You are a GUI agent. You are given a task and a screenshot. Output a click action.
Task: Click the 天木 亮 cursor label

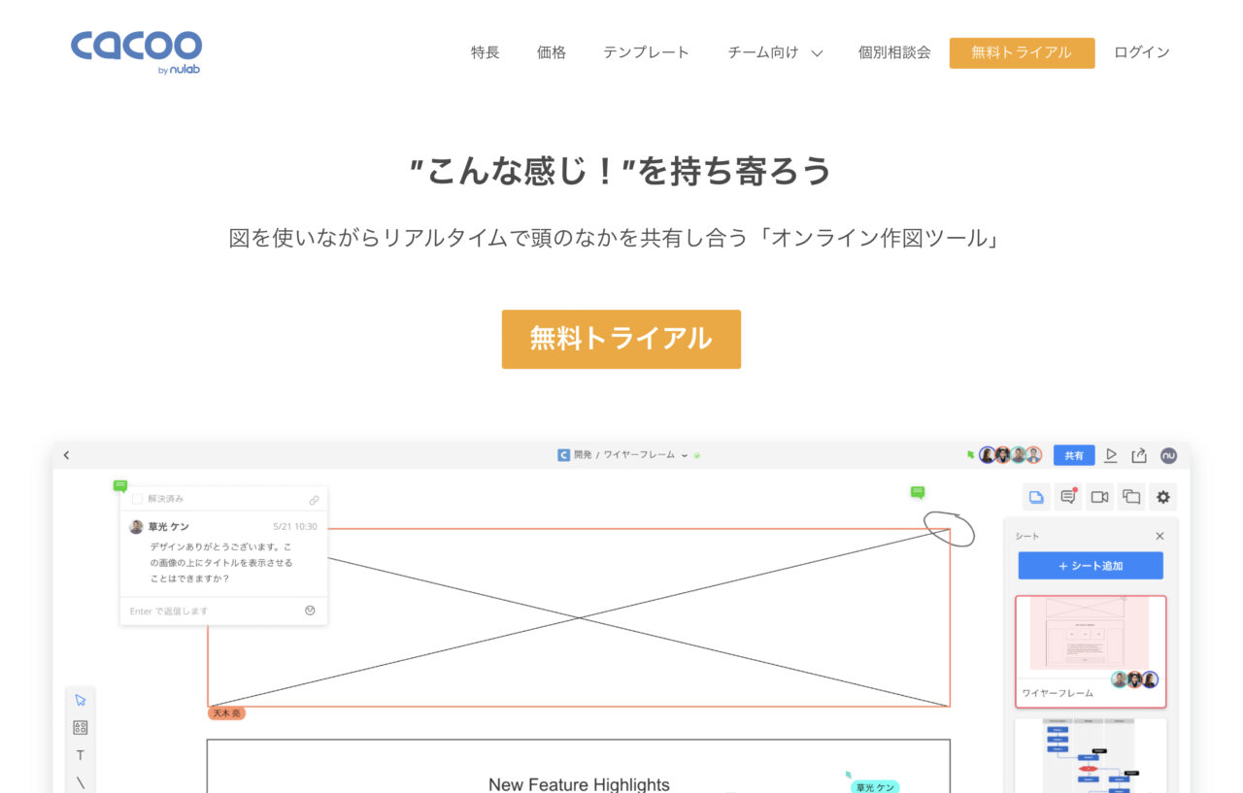point(226,713)
